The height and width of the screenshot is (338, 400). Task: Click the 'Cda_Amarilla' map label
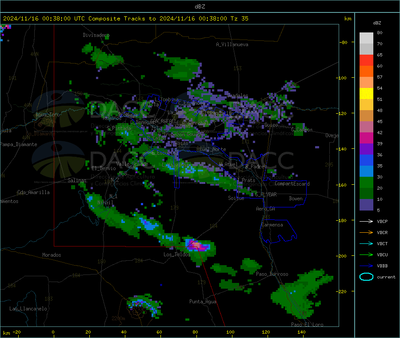33,192
